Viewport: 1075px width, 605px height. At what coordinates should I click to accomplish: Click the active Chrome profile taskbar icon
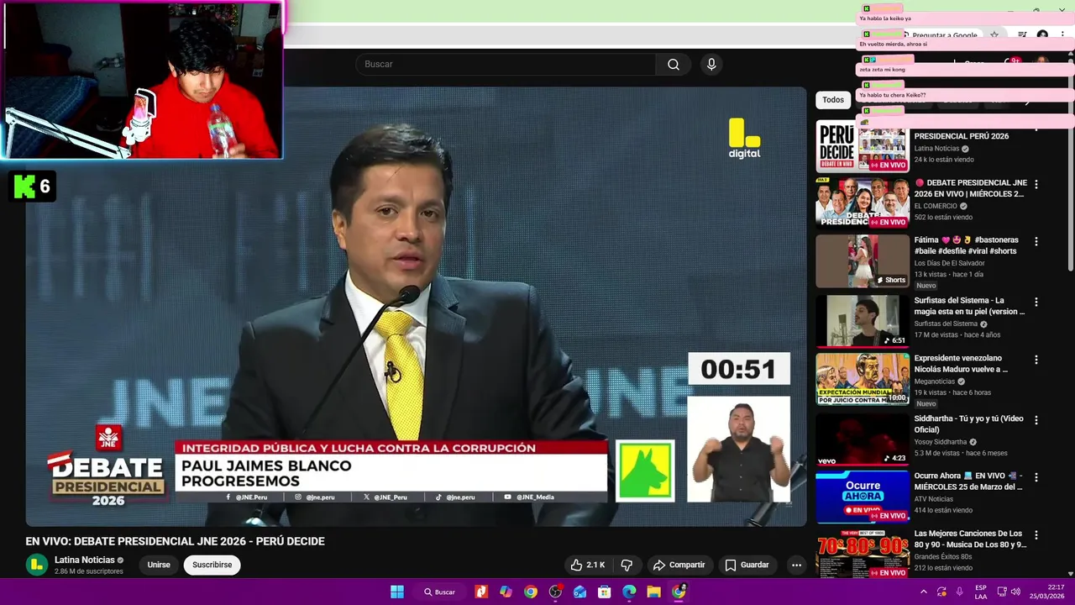679,592
